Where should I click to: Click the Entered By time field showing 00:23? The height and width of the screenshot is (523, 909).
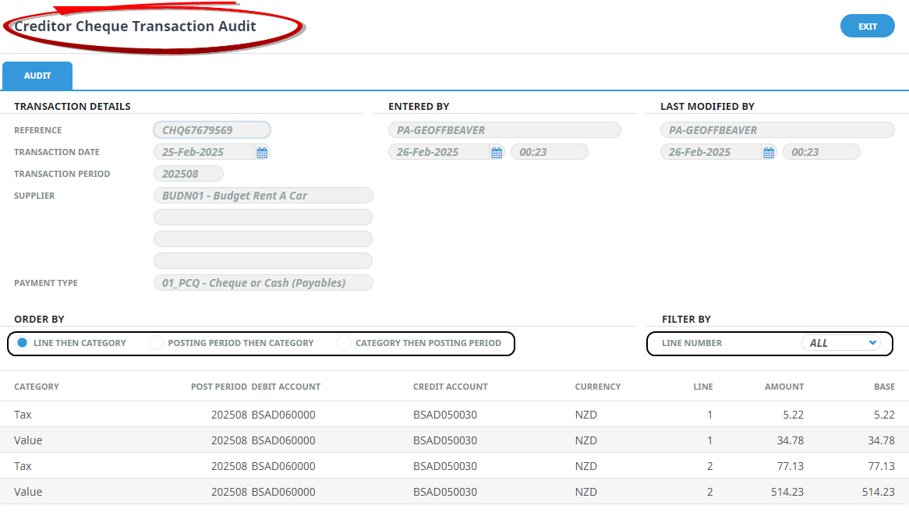(550, 152)
